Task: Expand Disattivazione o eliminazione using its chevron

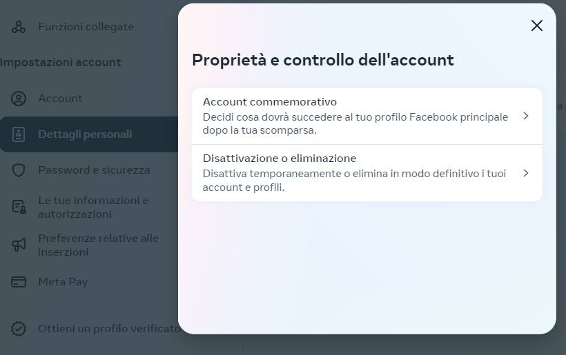Action: pos(526,173)
